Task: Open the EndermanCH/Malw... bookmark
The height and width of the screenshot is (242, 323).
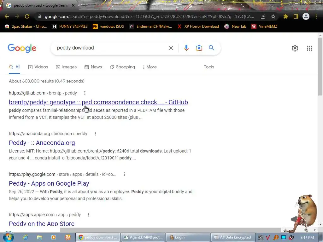Action: (x=150, y=26)
